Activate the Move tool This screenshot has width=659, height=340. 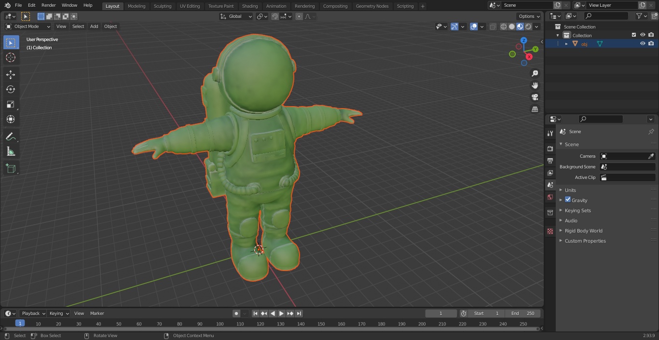click(11, 74)
